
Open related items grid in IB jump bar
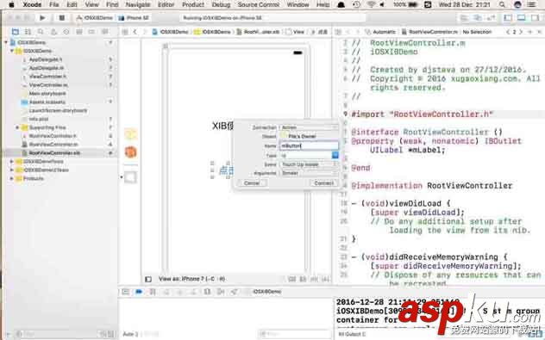click(125, 32)
